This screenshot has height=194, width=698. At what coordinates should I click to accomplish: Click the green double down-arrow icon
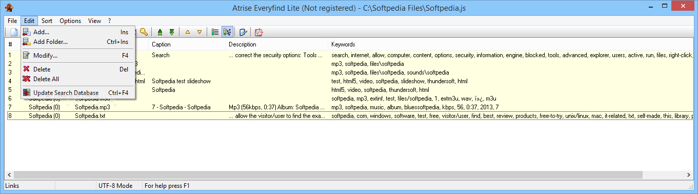172,32
